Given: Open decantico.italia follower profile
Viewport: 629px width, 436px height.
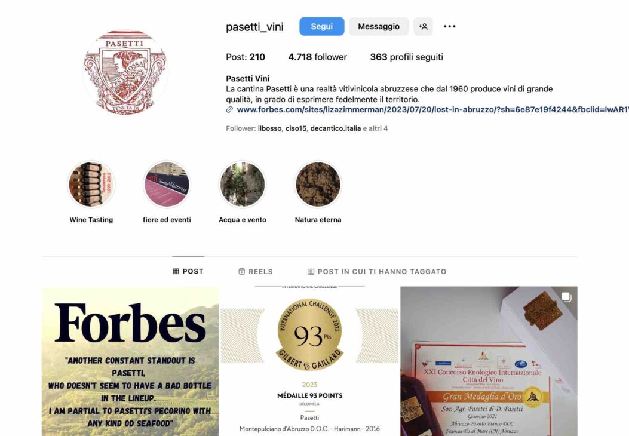Looking at the screenshot, I should coord(335,128).
